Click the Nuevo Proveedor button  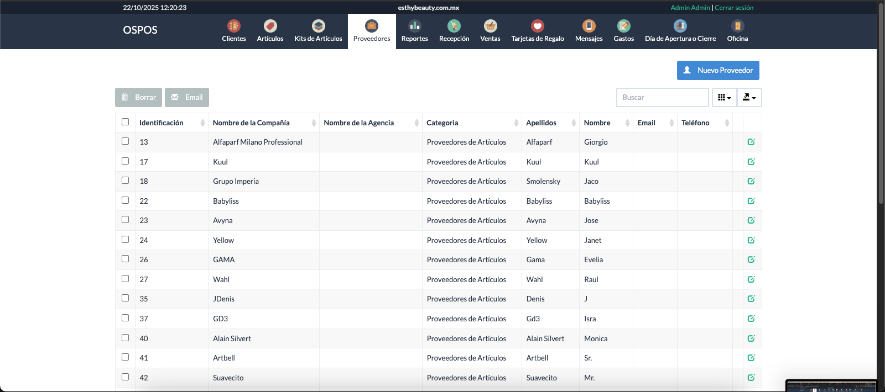tap(718, 71)
